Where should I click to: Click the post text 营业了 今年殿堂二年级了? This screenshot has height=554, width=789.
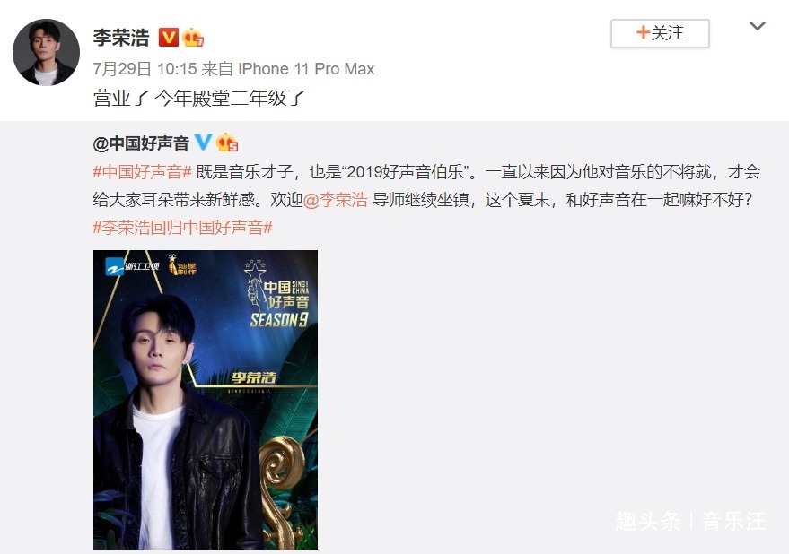198,98
